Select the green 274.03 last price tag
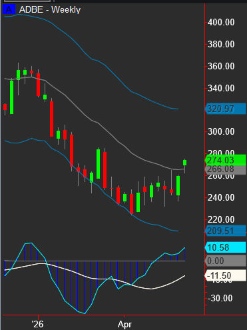Viewport: 247px width, 330px height. (225, 160)
